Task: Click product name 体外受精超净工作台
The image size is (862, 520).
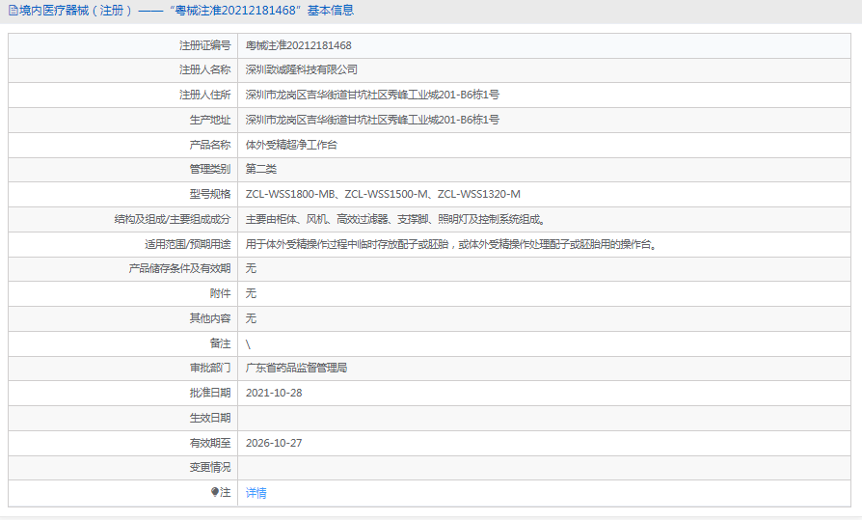Action: coord(291,145)
